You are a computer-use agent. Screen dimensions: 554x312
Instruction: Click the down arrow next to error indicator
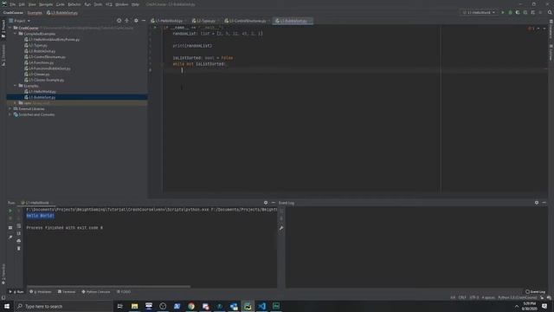point(544,29)
